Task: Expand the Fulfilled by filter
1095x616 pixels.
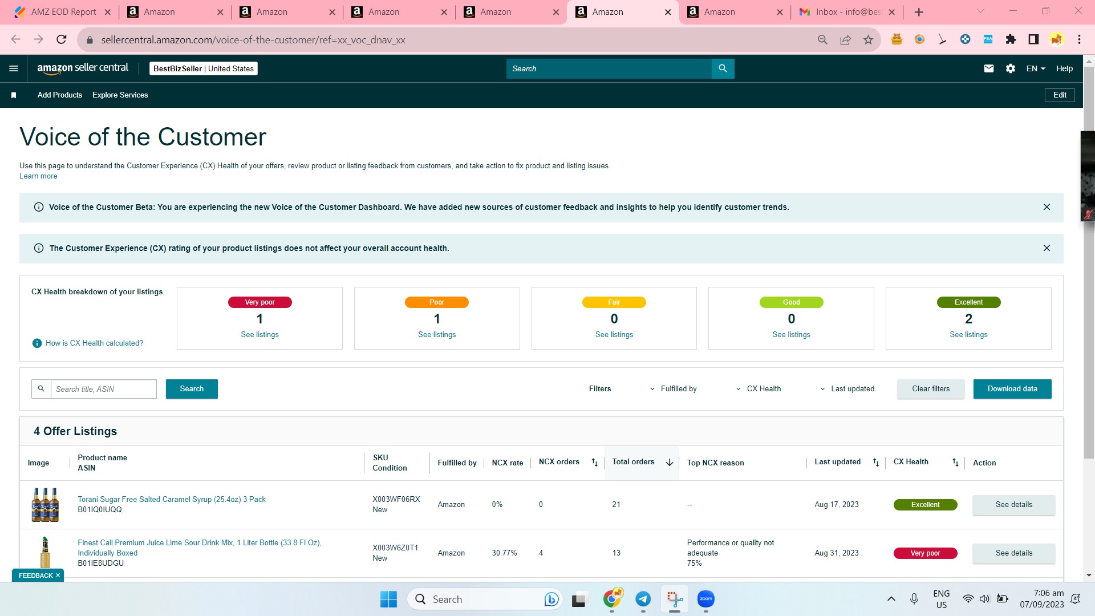Action: 674,389
